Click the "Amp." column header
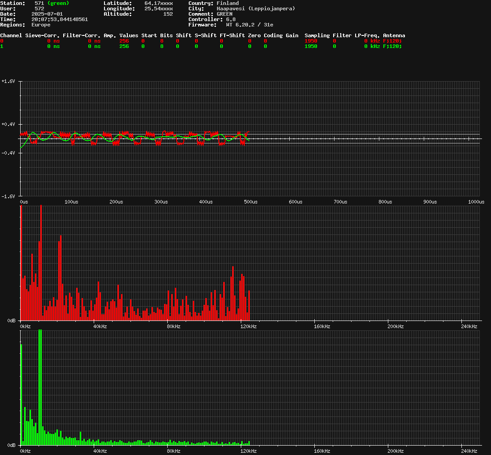The height and width of the screenshot is (455, 491). (x=110, y=35)
